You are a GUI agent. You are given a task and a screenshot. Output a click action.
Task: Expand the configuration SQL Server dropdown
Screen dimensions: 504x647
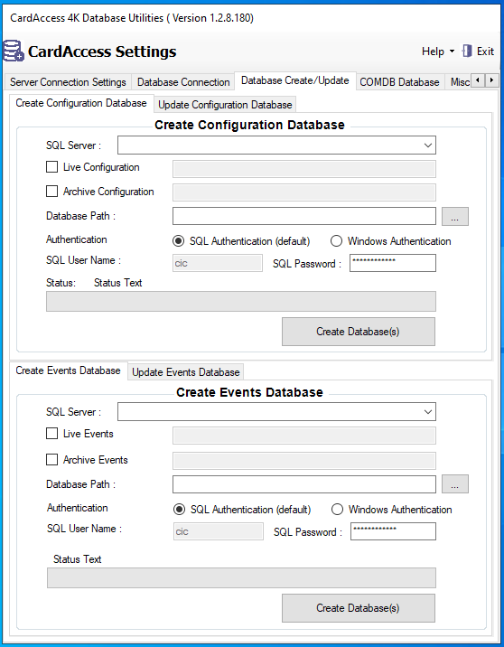click(x=428, y=145)
